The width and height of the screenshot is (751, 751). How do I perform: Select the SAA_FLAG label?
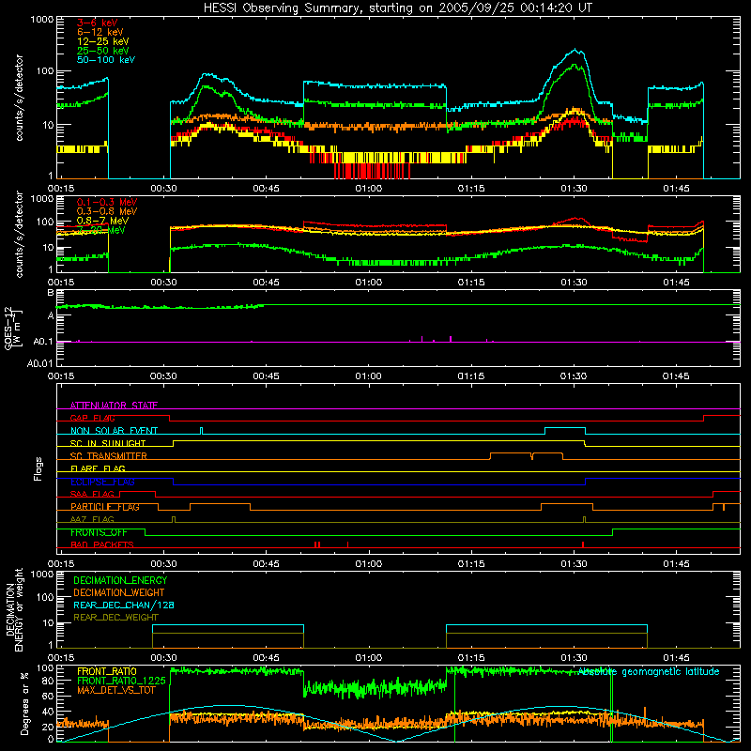pyautogui.click(x=92, y=495)
